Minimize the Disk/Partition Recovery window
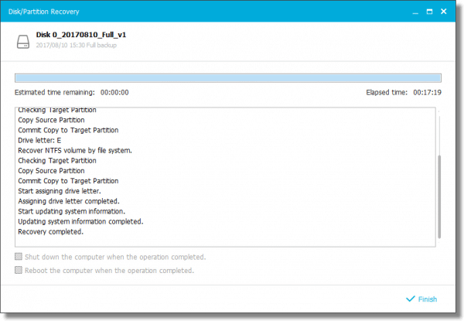This screenshot has width=464, height=321. 415,12
